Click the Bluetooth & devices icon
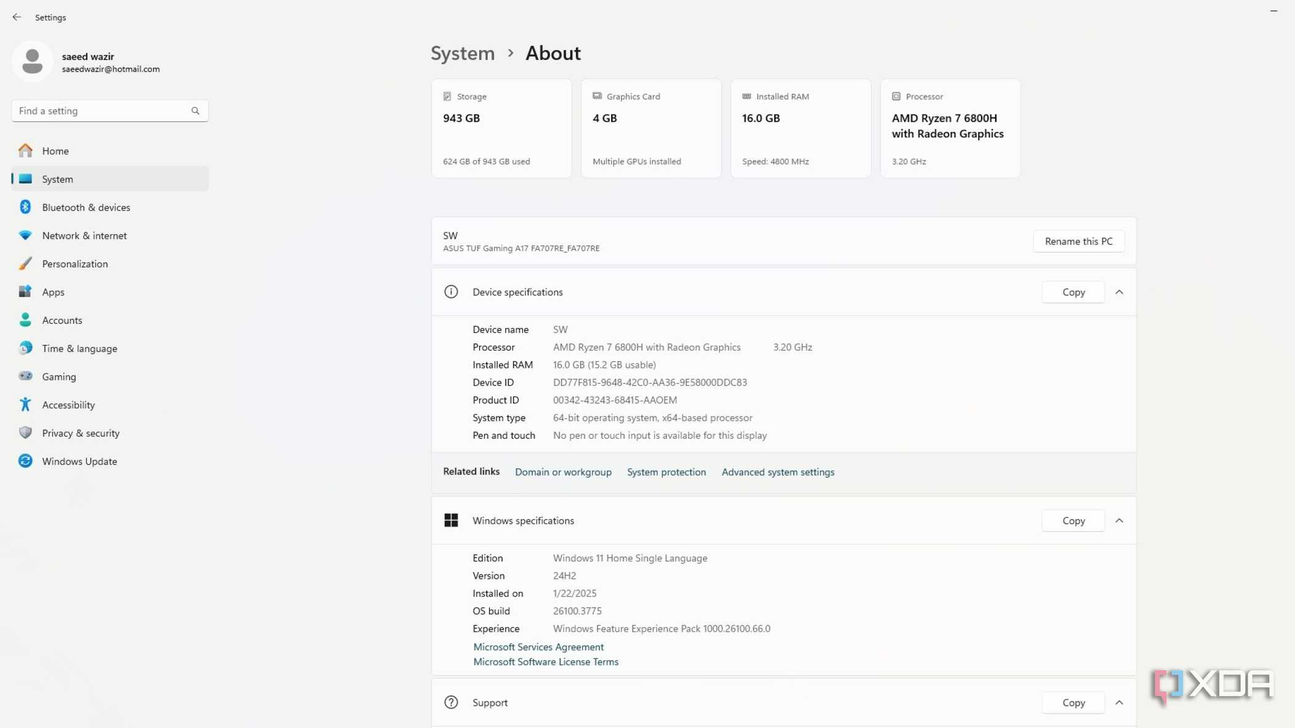The width and height of the screenshot is (1295, 728). [25, 207]
